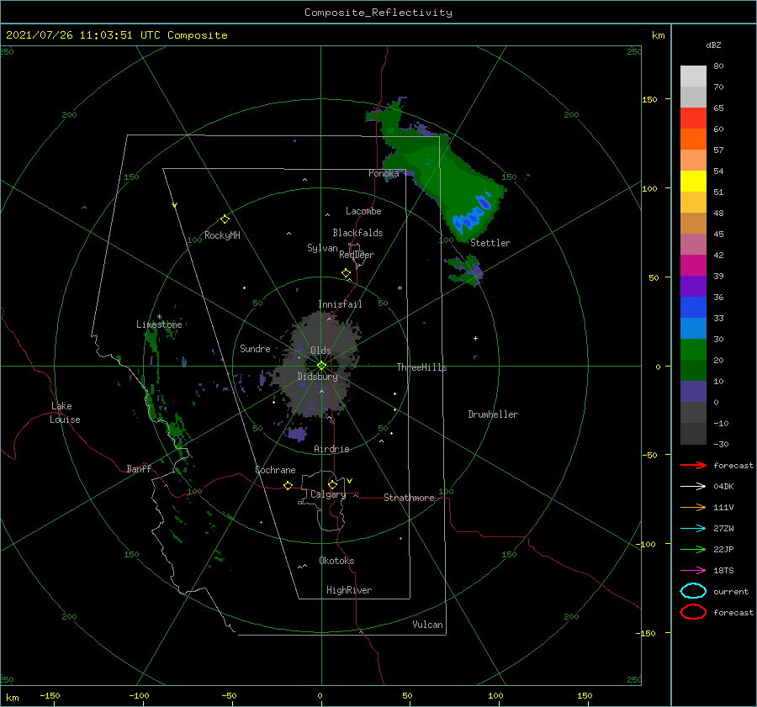Click the red forecast ellipse icon
This screenshot has width=757, height=707.
693,612
